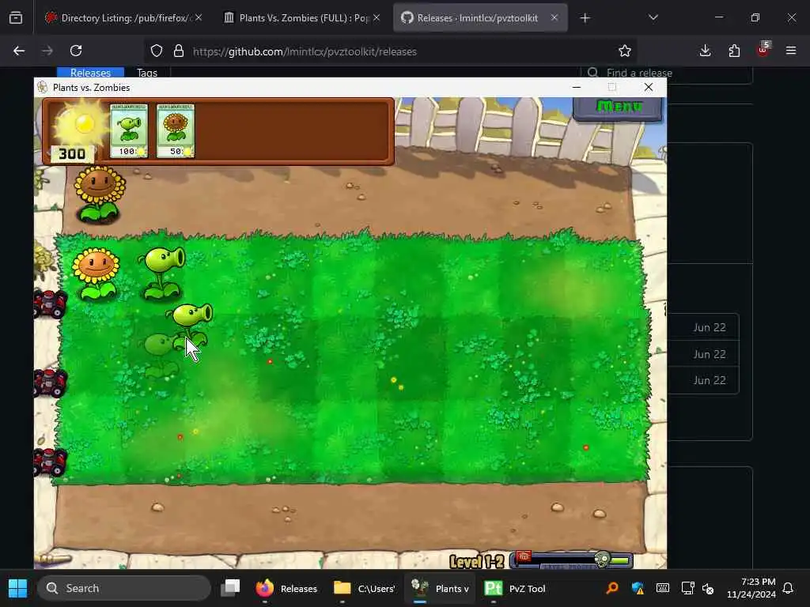Click the site security padlock icon

(179, 51)
